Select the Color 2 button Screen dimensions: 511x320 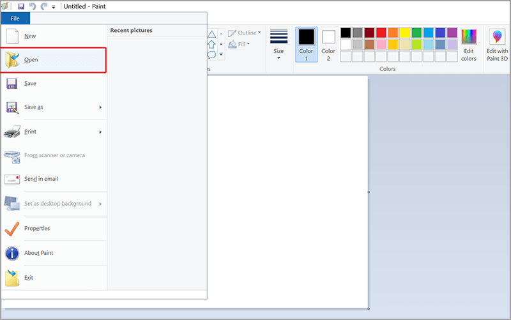click(x=328, y=45)
